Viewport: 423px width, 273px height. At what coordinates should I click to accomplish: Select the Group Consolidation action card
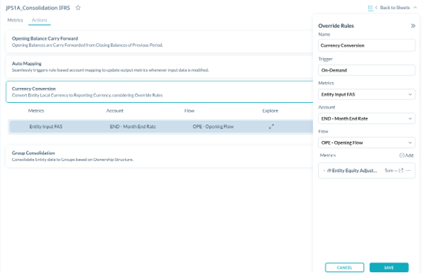[x=159, y=156]
